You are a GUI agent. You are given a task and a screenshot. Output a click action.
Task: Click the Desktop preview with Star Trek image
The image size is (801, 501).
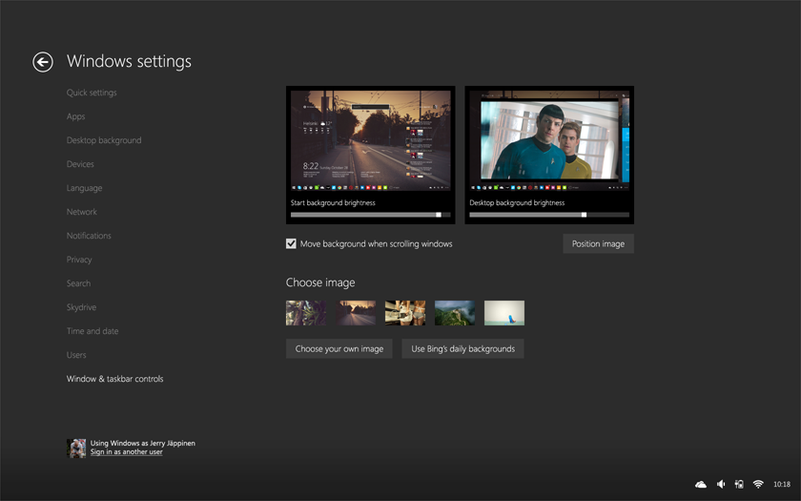click(x=549, y=141)
